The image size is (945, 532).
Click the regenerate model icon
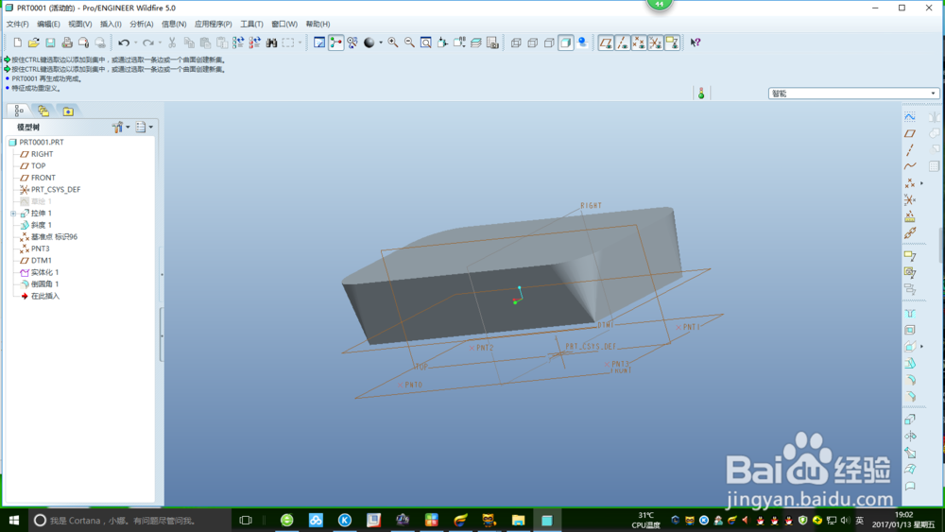238,43
